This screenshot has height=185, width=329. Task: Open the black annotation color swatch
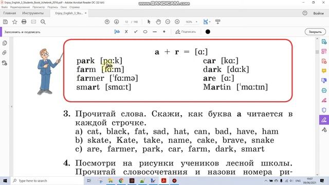point(208,32)
